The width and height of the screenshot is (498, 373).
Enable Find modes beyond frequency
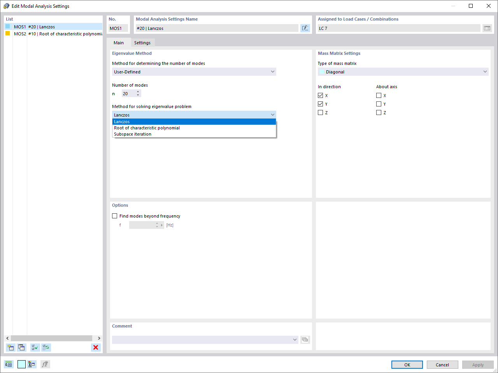click(115, 216)
